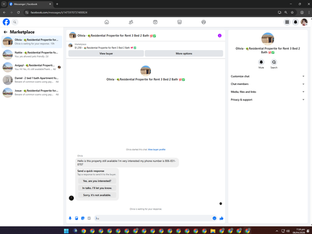The height and width of the screenshot is (234, 312).
Task: Open the Notifications bell in top bar
Action: (296, 22)
